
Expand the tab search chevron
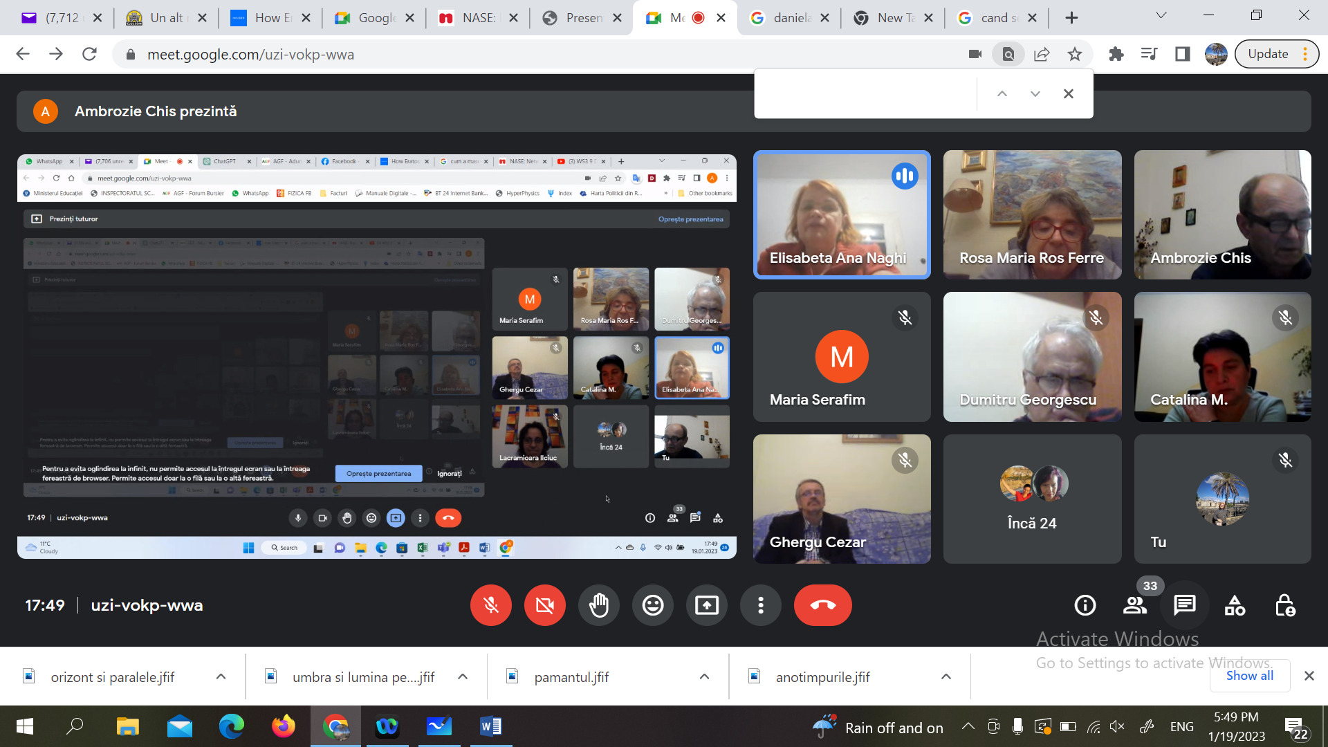pos(1161,15)
